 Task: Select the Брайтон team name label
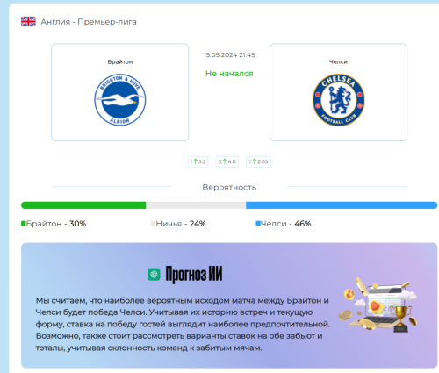click(x=120, y=61)
